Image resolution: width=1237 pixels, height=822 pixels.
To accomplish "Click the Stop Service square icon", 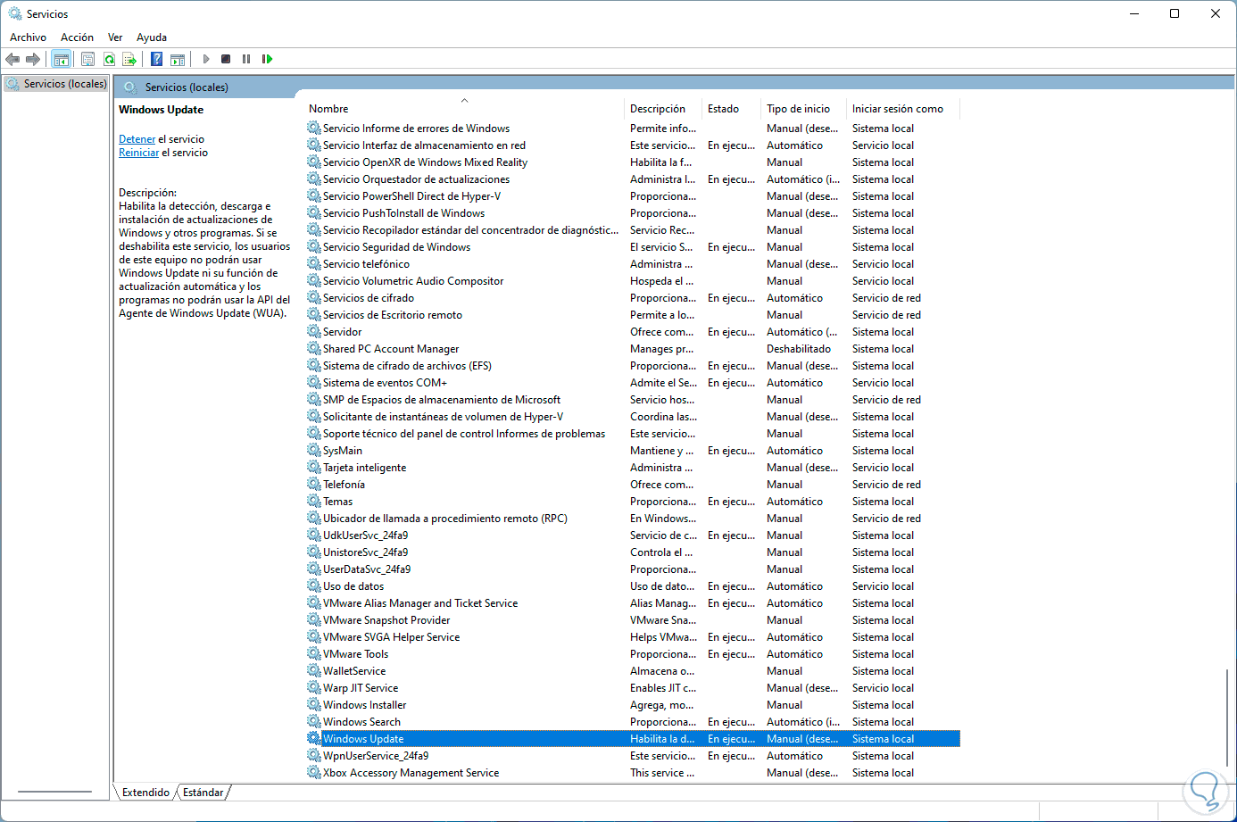I will click(226, 59).
